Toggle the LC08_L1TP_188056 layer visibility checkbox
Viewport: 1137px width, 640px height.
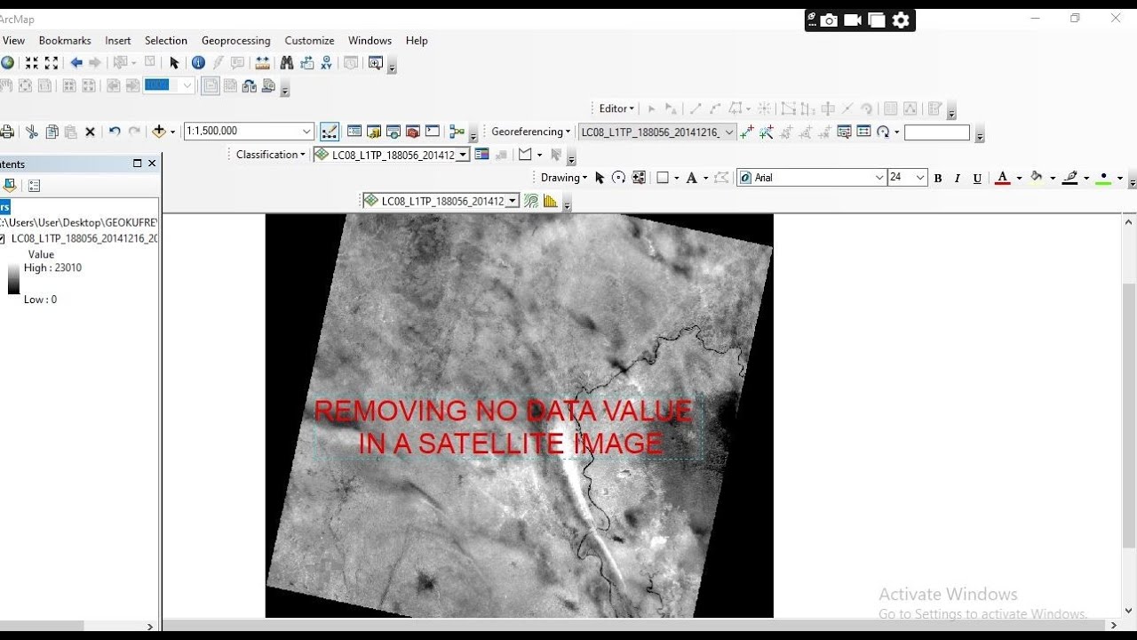[x=3, y=238]
